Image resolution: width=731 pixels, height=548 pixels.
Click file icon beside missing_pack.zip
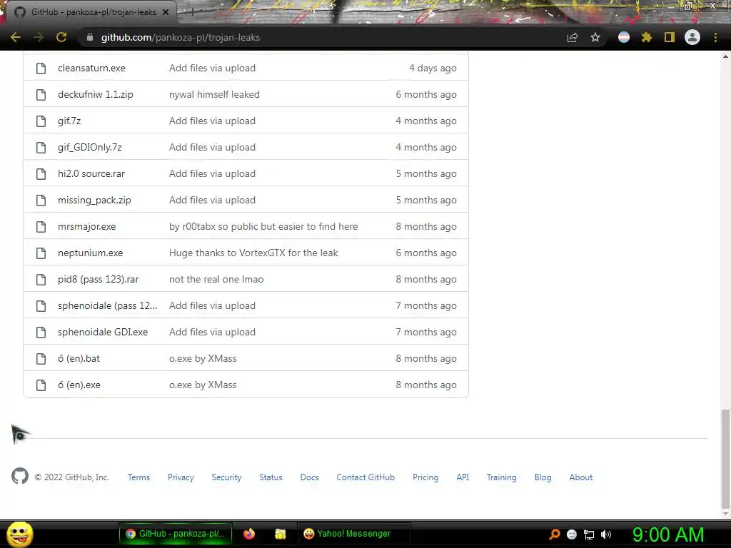[x=41, y=200]
